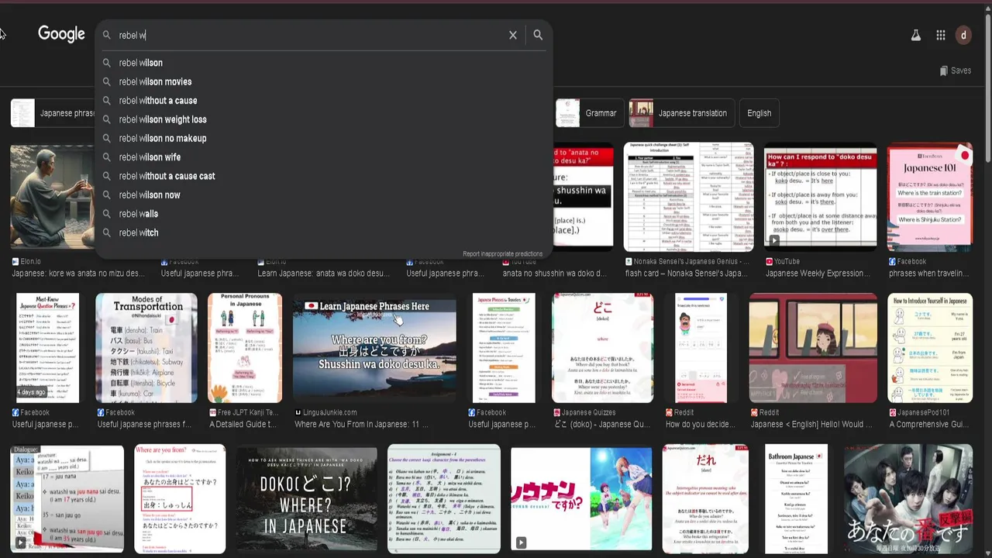Viewport: 992px width, 558px height.
Task: Choose the English filter chip
Action: 759,113
